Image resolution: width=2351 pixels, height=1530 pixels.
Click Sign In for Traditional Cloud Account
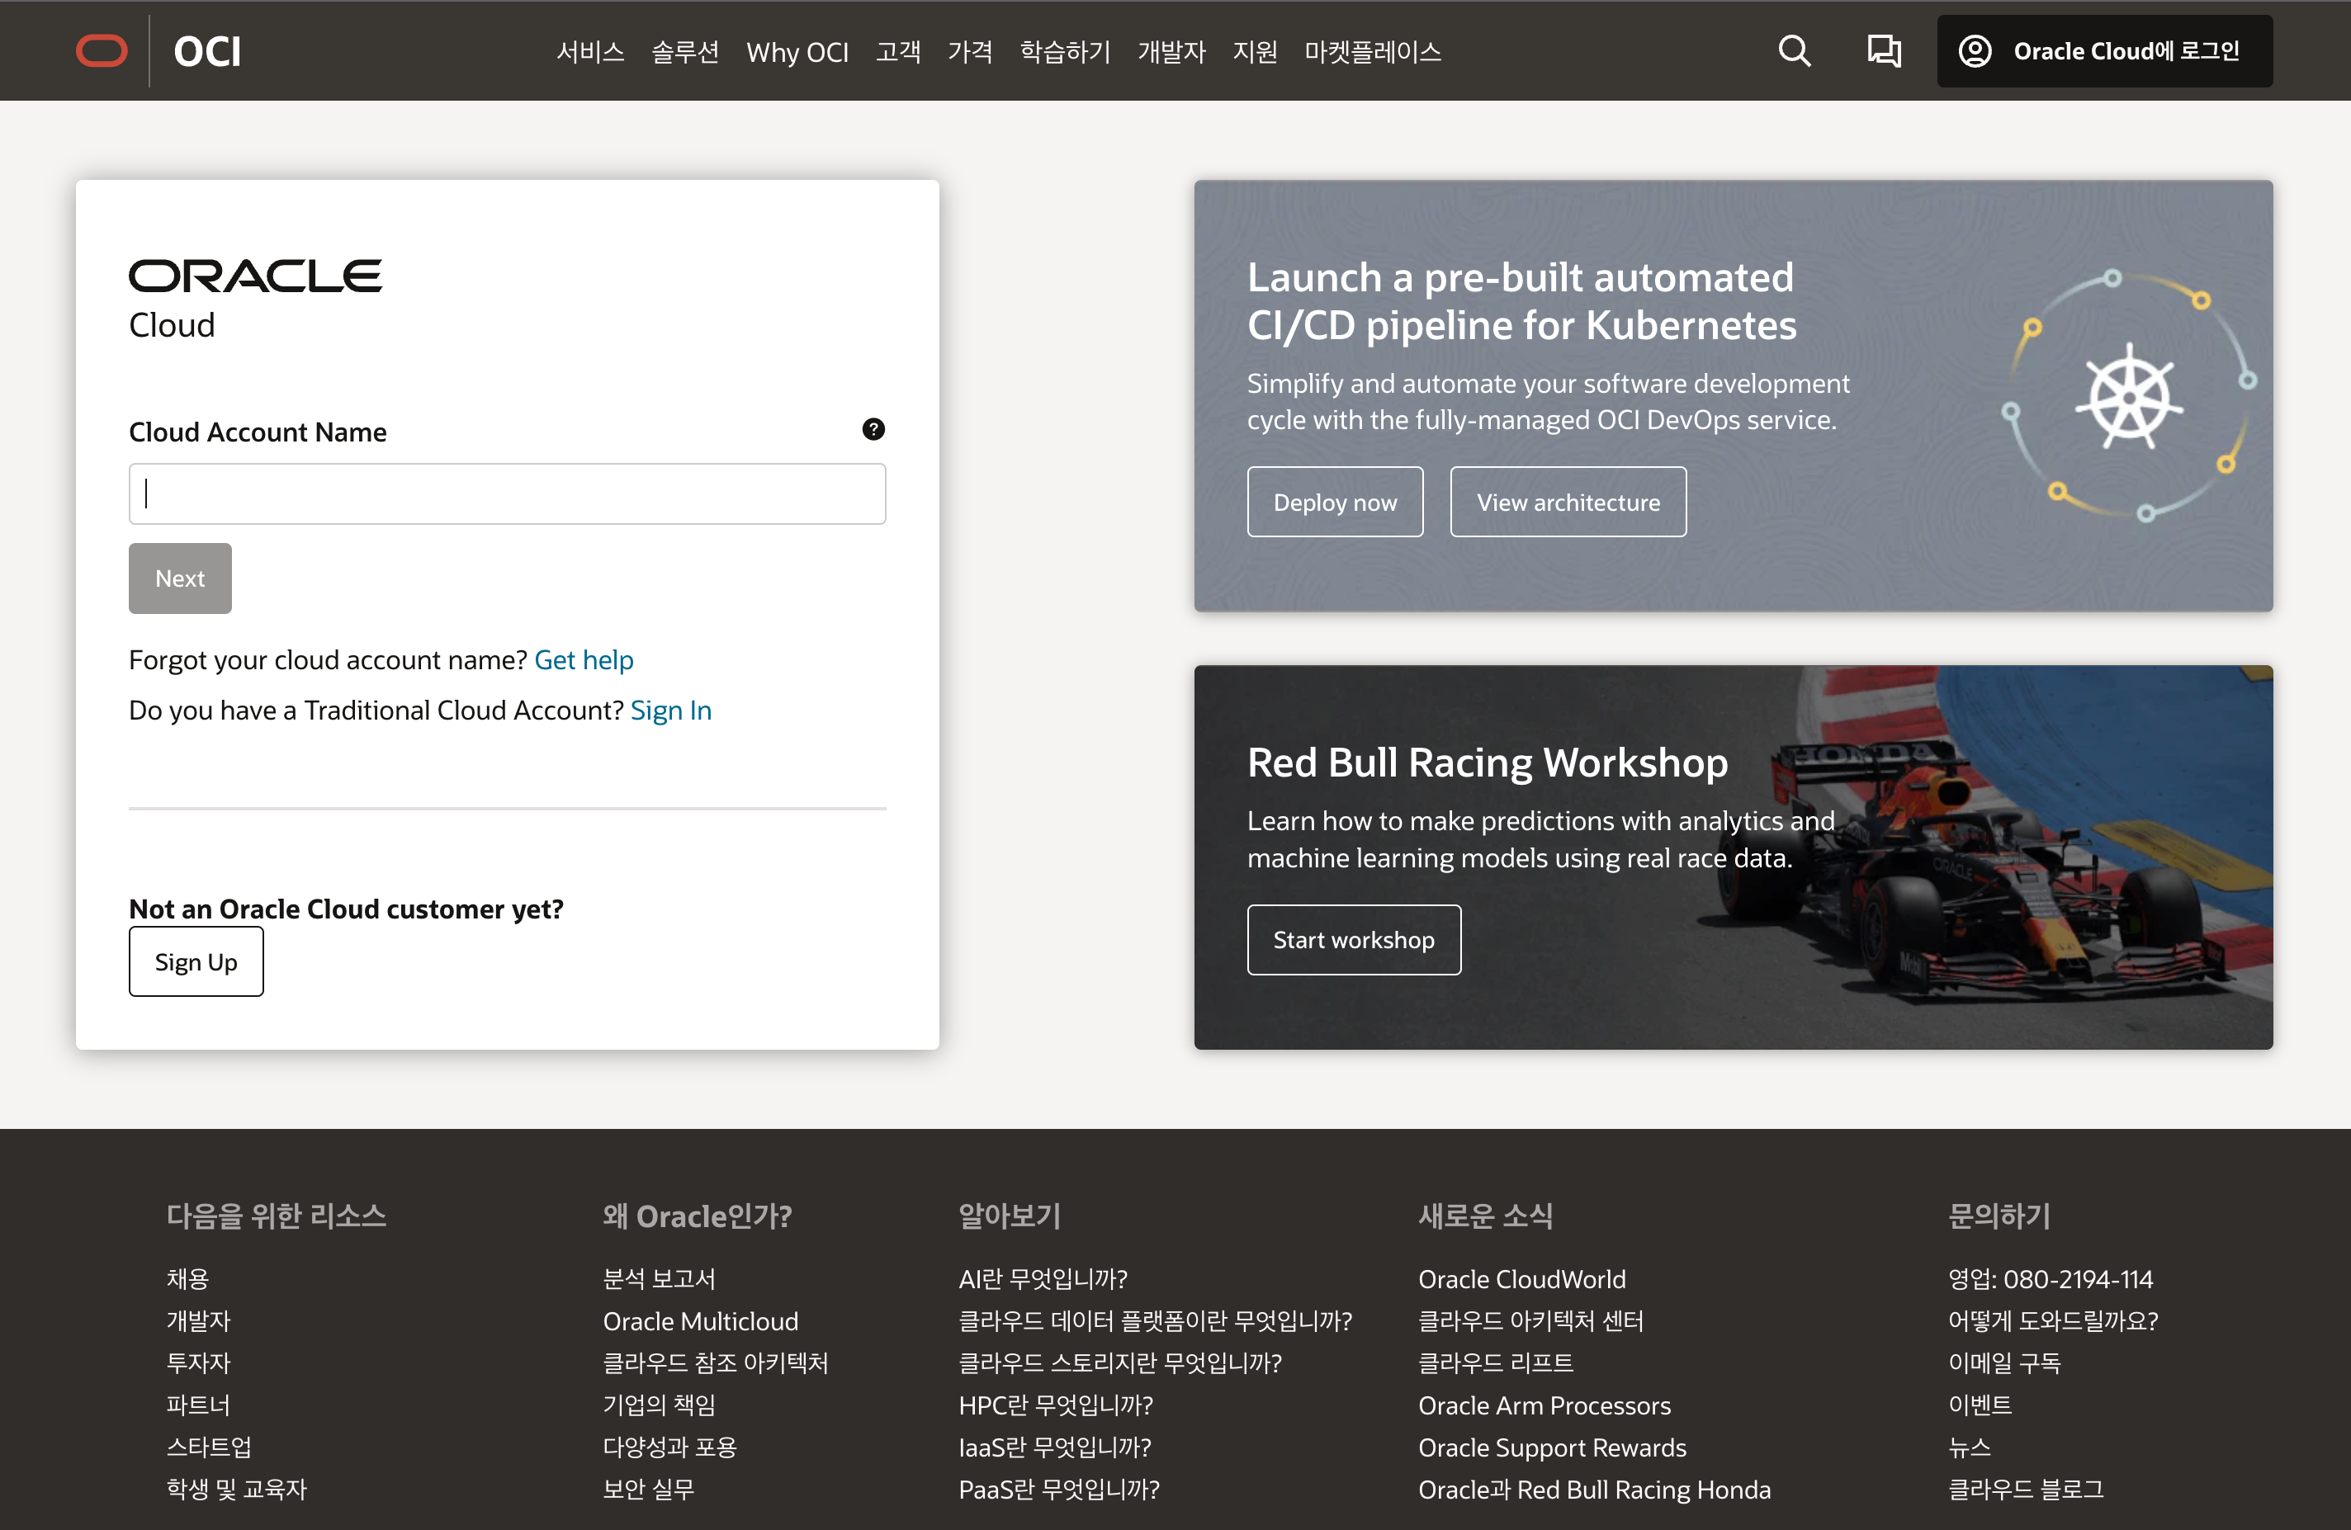[x=672, y=707]
